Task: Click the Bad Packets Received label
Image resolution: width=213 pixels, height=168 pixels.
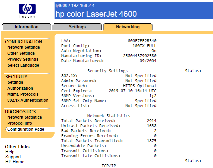Action: click(86, 131)
